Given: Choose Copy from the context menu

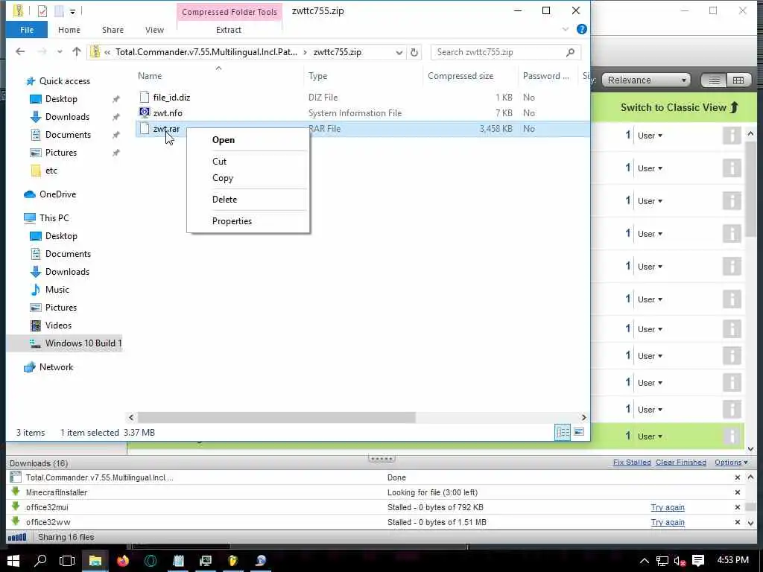Looking at the screenshot, I should (x=223, y=178).
